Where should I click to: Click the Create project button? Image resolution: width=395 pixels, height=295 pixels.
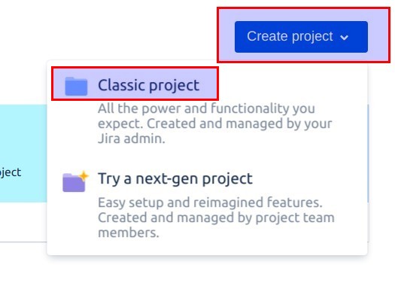(301, 37)
